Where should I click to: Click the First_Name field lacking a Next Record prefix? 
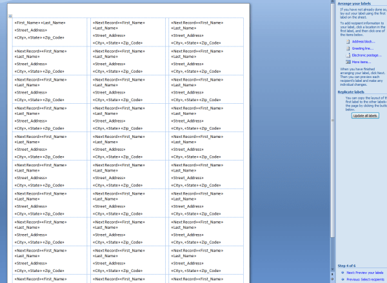[27, 23]
